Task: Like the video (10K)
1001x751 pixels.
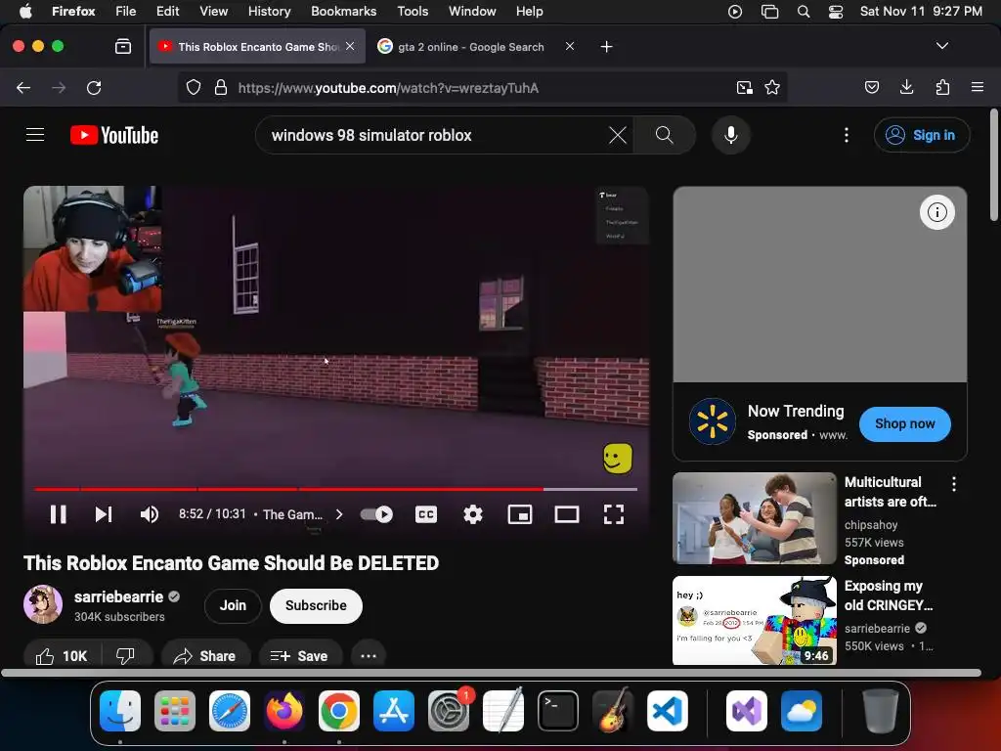Action: click(62, 656)
